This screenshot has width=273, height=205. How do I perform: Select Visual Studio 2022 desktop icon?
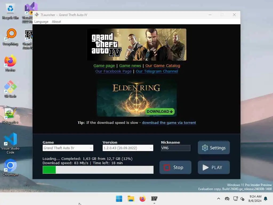coord(27,13)
